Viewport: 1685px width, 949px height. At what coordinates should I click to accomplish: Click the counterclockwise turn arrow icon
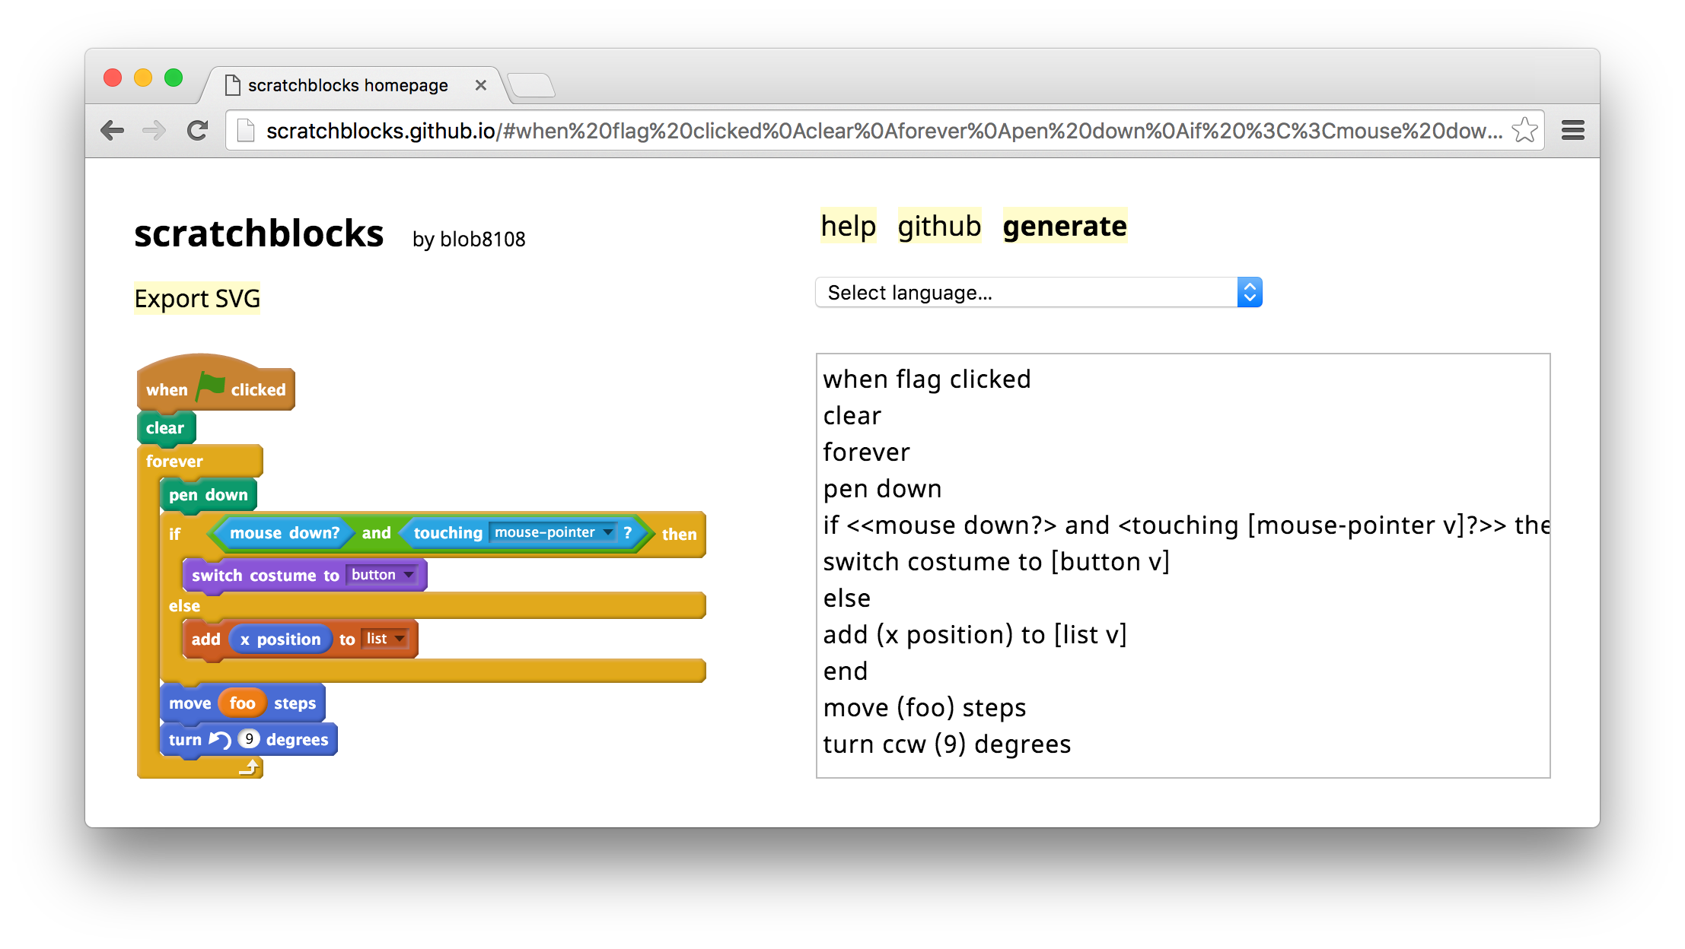pos(220,739)
